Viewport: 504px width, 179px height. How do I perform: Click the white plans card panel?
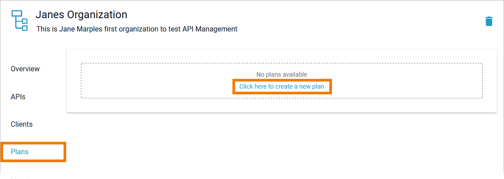(x=282, y=105)
